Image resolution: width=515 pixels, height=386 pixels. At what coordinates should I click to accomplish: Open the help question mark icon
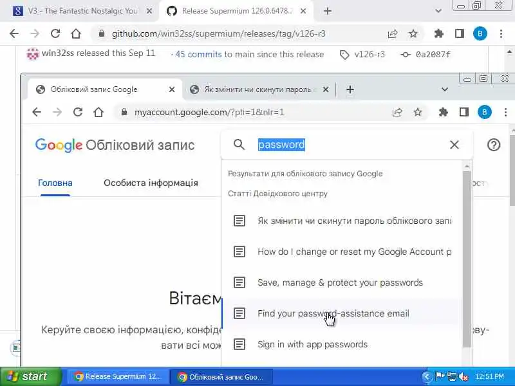pyautogui.click(x=494, y=145)
